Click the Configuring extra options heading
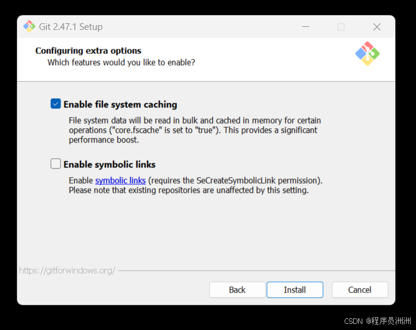 (x=88, y=51)
